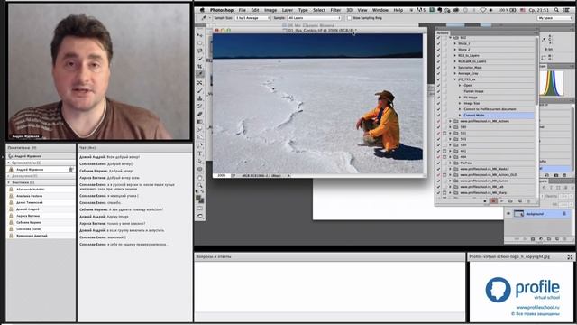577x325 pixels.
Task: Select the Horizontal Type tool
Action: pos(200,153)
